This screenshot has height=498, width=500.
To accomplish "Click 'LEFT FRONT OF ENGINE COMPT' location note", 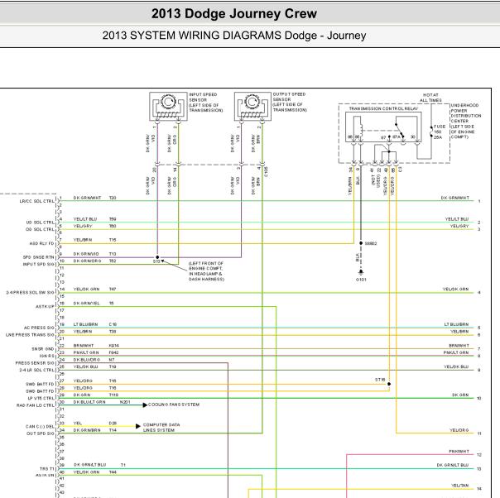I will [x=206, y=271].
